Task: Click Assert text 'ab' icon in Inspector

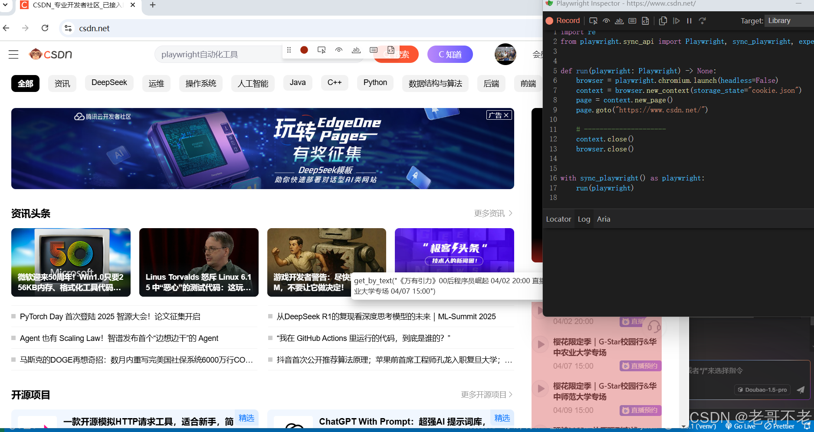Action: (x=619, y=21)
